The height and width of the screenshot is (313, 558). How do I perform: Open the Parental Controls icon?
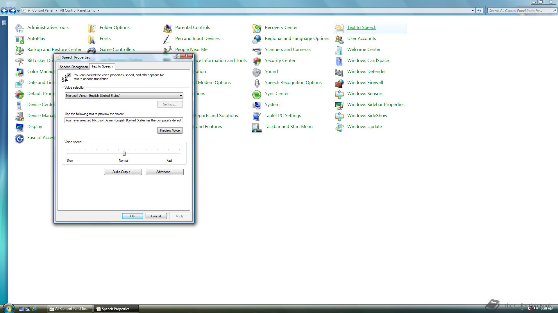(167, 28)
